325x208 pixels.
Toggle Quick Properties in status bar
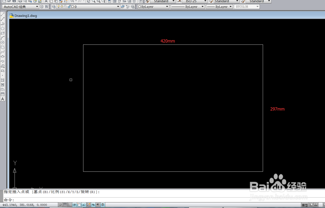[103, 205]
